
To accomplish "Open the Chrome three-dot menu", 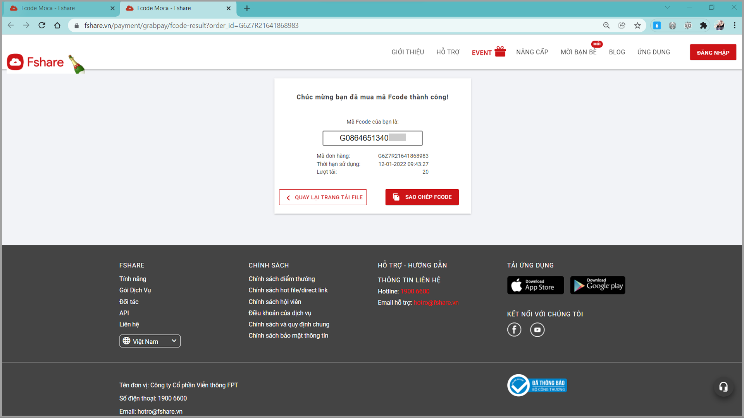I will 735,26.
